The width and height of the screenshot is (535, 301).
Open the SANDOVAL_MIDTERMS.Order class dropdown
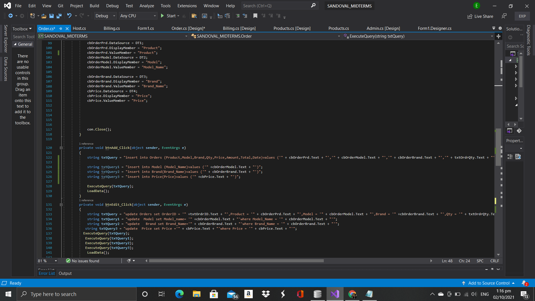339,36
